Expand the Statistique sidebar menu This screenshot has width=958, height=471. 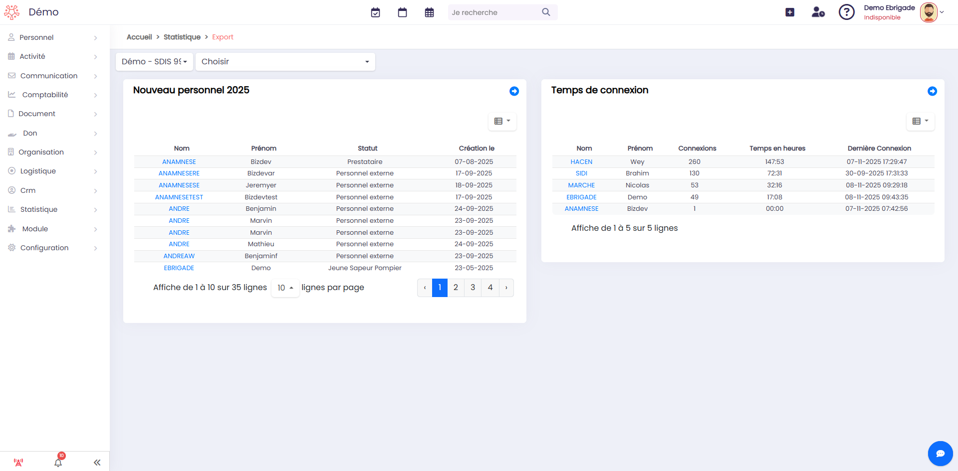pyautogui.click(x=53, y=209)
